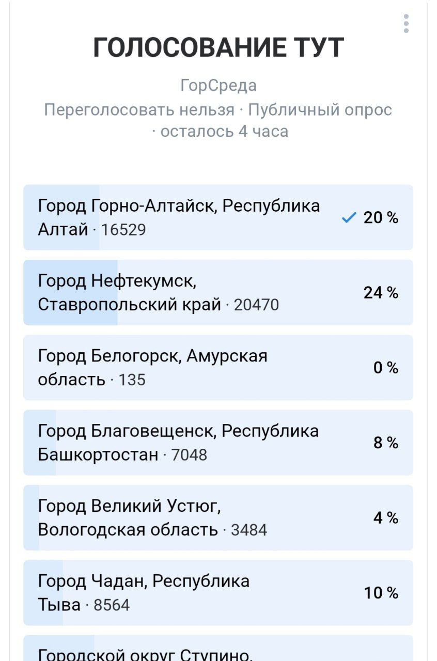
Task: View the 3484 voters for Великий Устюг
Action: (x=249, y=530)
